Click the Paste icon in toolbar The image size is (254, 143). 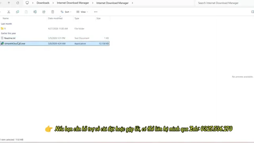click(26, 12)
